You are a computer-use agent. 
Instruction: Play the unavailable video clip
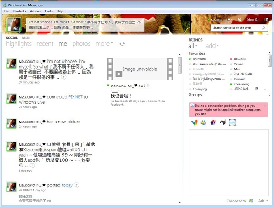coord(119,74)
